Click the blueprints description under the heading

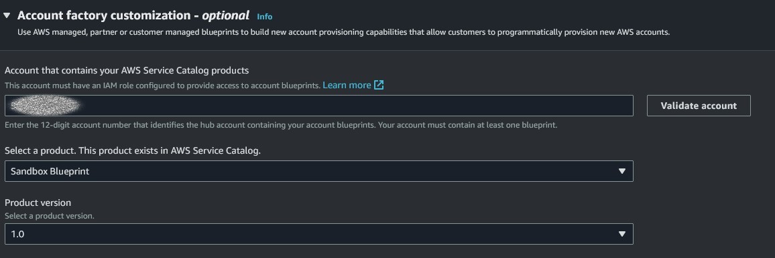[x=343, y=33]
